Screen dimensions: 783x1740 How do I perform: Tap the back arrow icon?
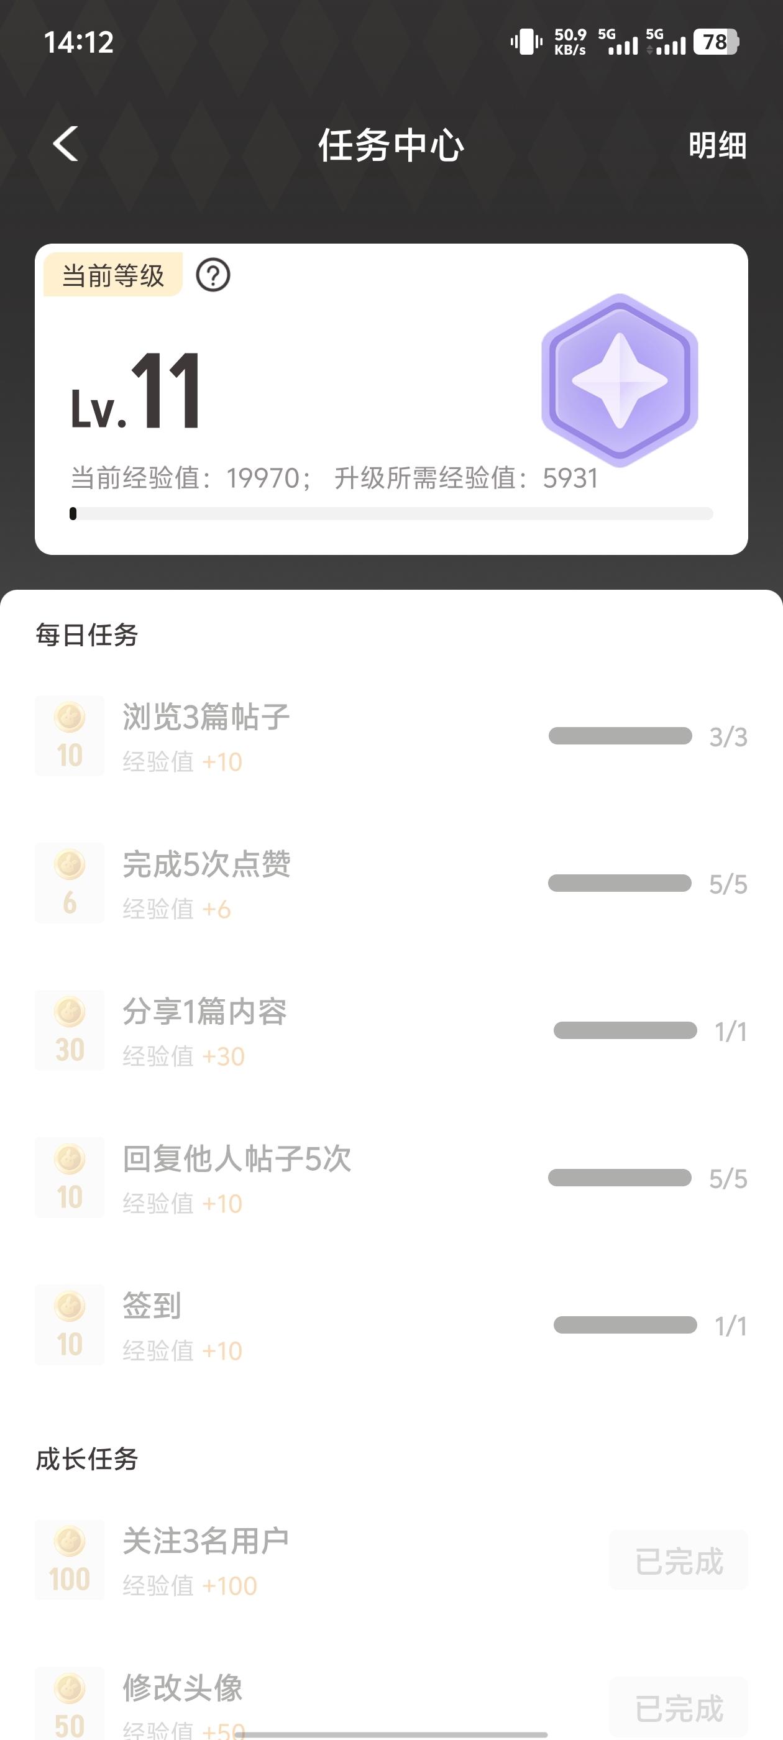(65, 144)
